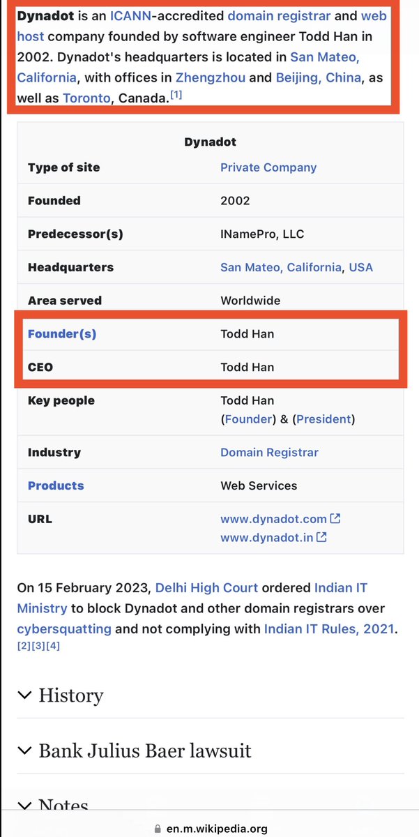Screen dimensions: 419x837
Task: Follow the Indian IT Rules, 2021 link
Action: point(328,628)
